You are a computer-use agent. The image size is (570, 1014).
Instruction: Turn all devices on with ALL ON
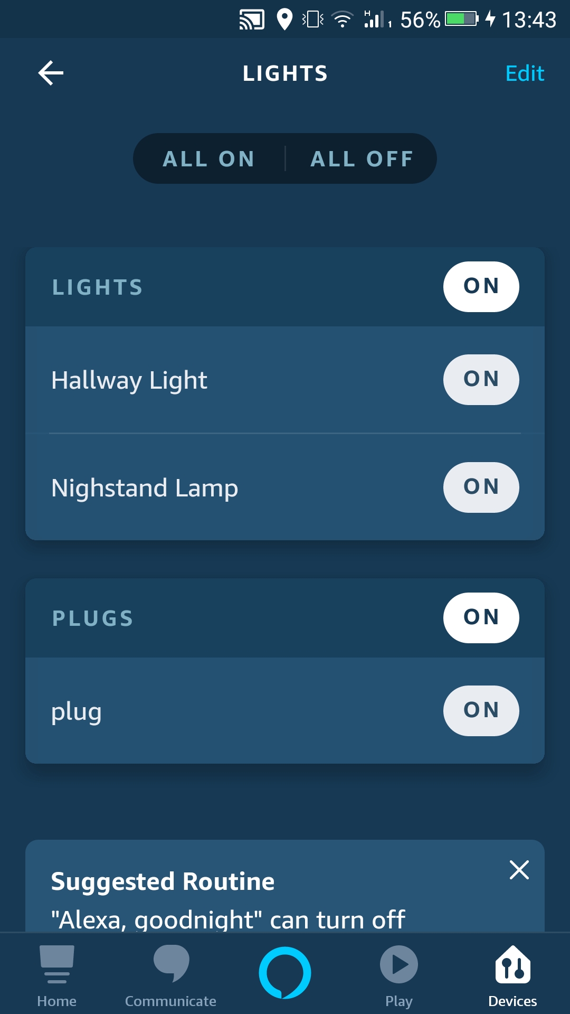(209, 158)
